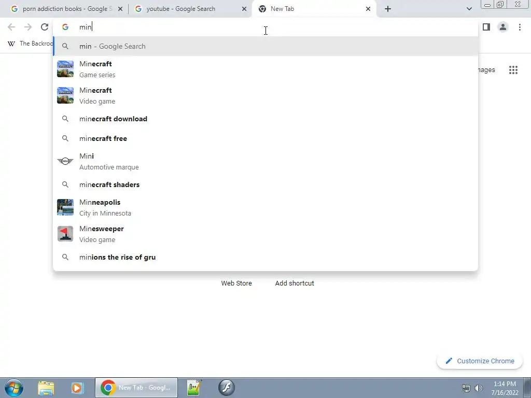The width and height of the screenshot is (531, 398).
Task: Close the youtube Google Search tab
Action: (x=244, y=9)
